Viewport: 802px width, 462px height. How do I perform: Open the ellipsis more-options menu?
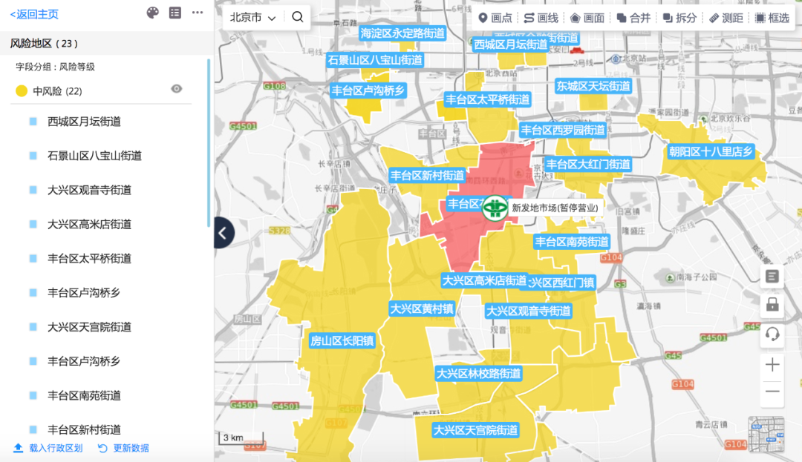pyautogui.click(x=197, y=12)
